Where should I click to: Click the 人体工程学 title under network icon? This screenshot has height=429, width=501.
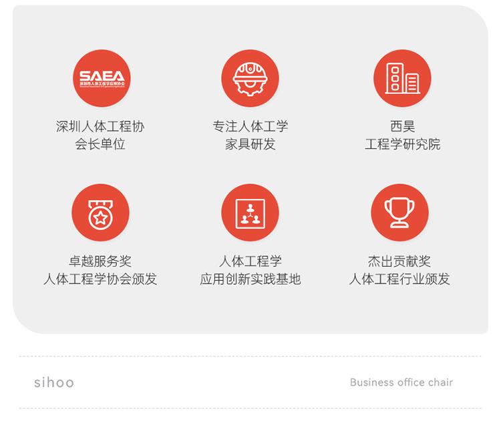coord(251,261)
